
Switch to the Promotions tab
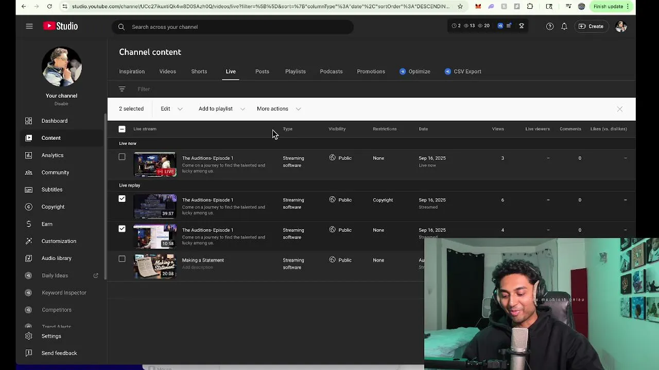[x=371, y=71]
